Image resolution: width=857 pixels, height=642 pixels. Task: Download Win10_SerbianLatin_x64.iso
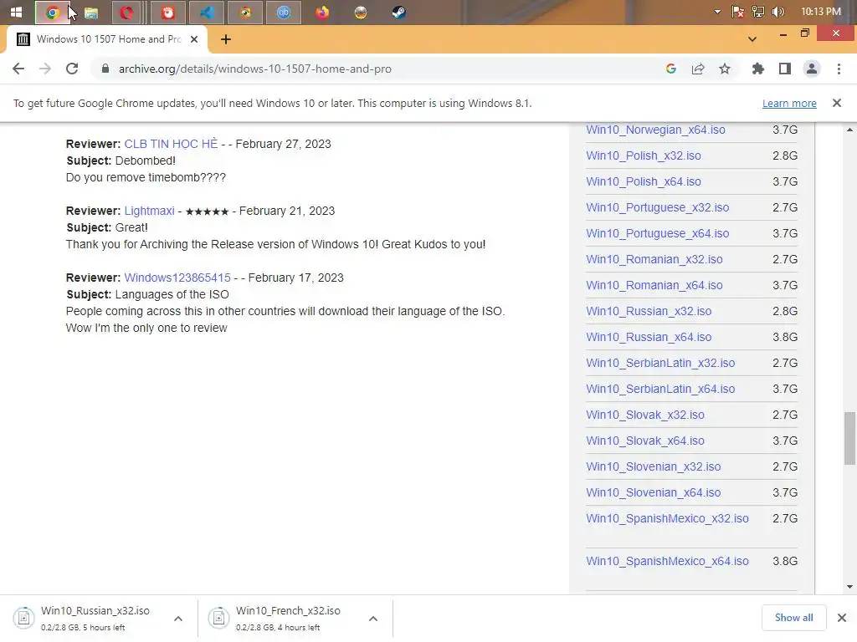coord(660,390)
